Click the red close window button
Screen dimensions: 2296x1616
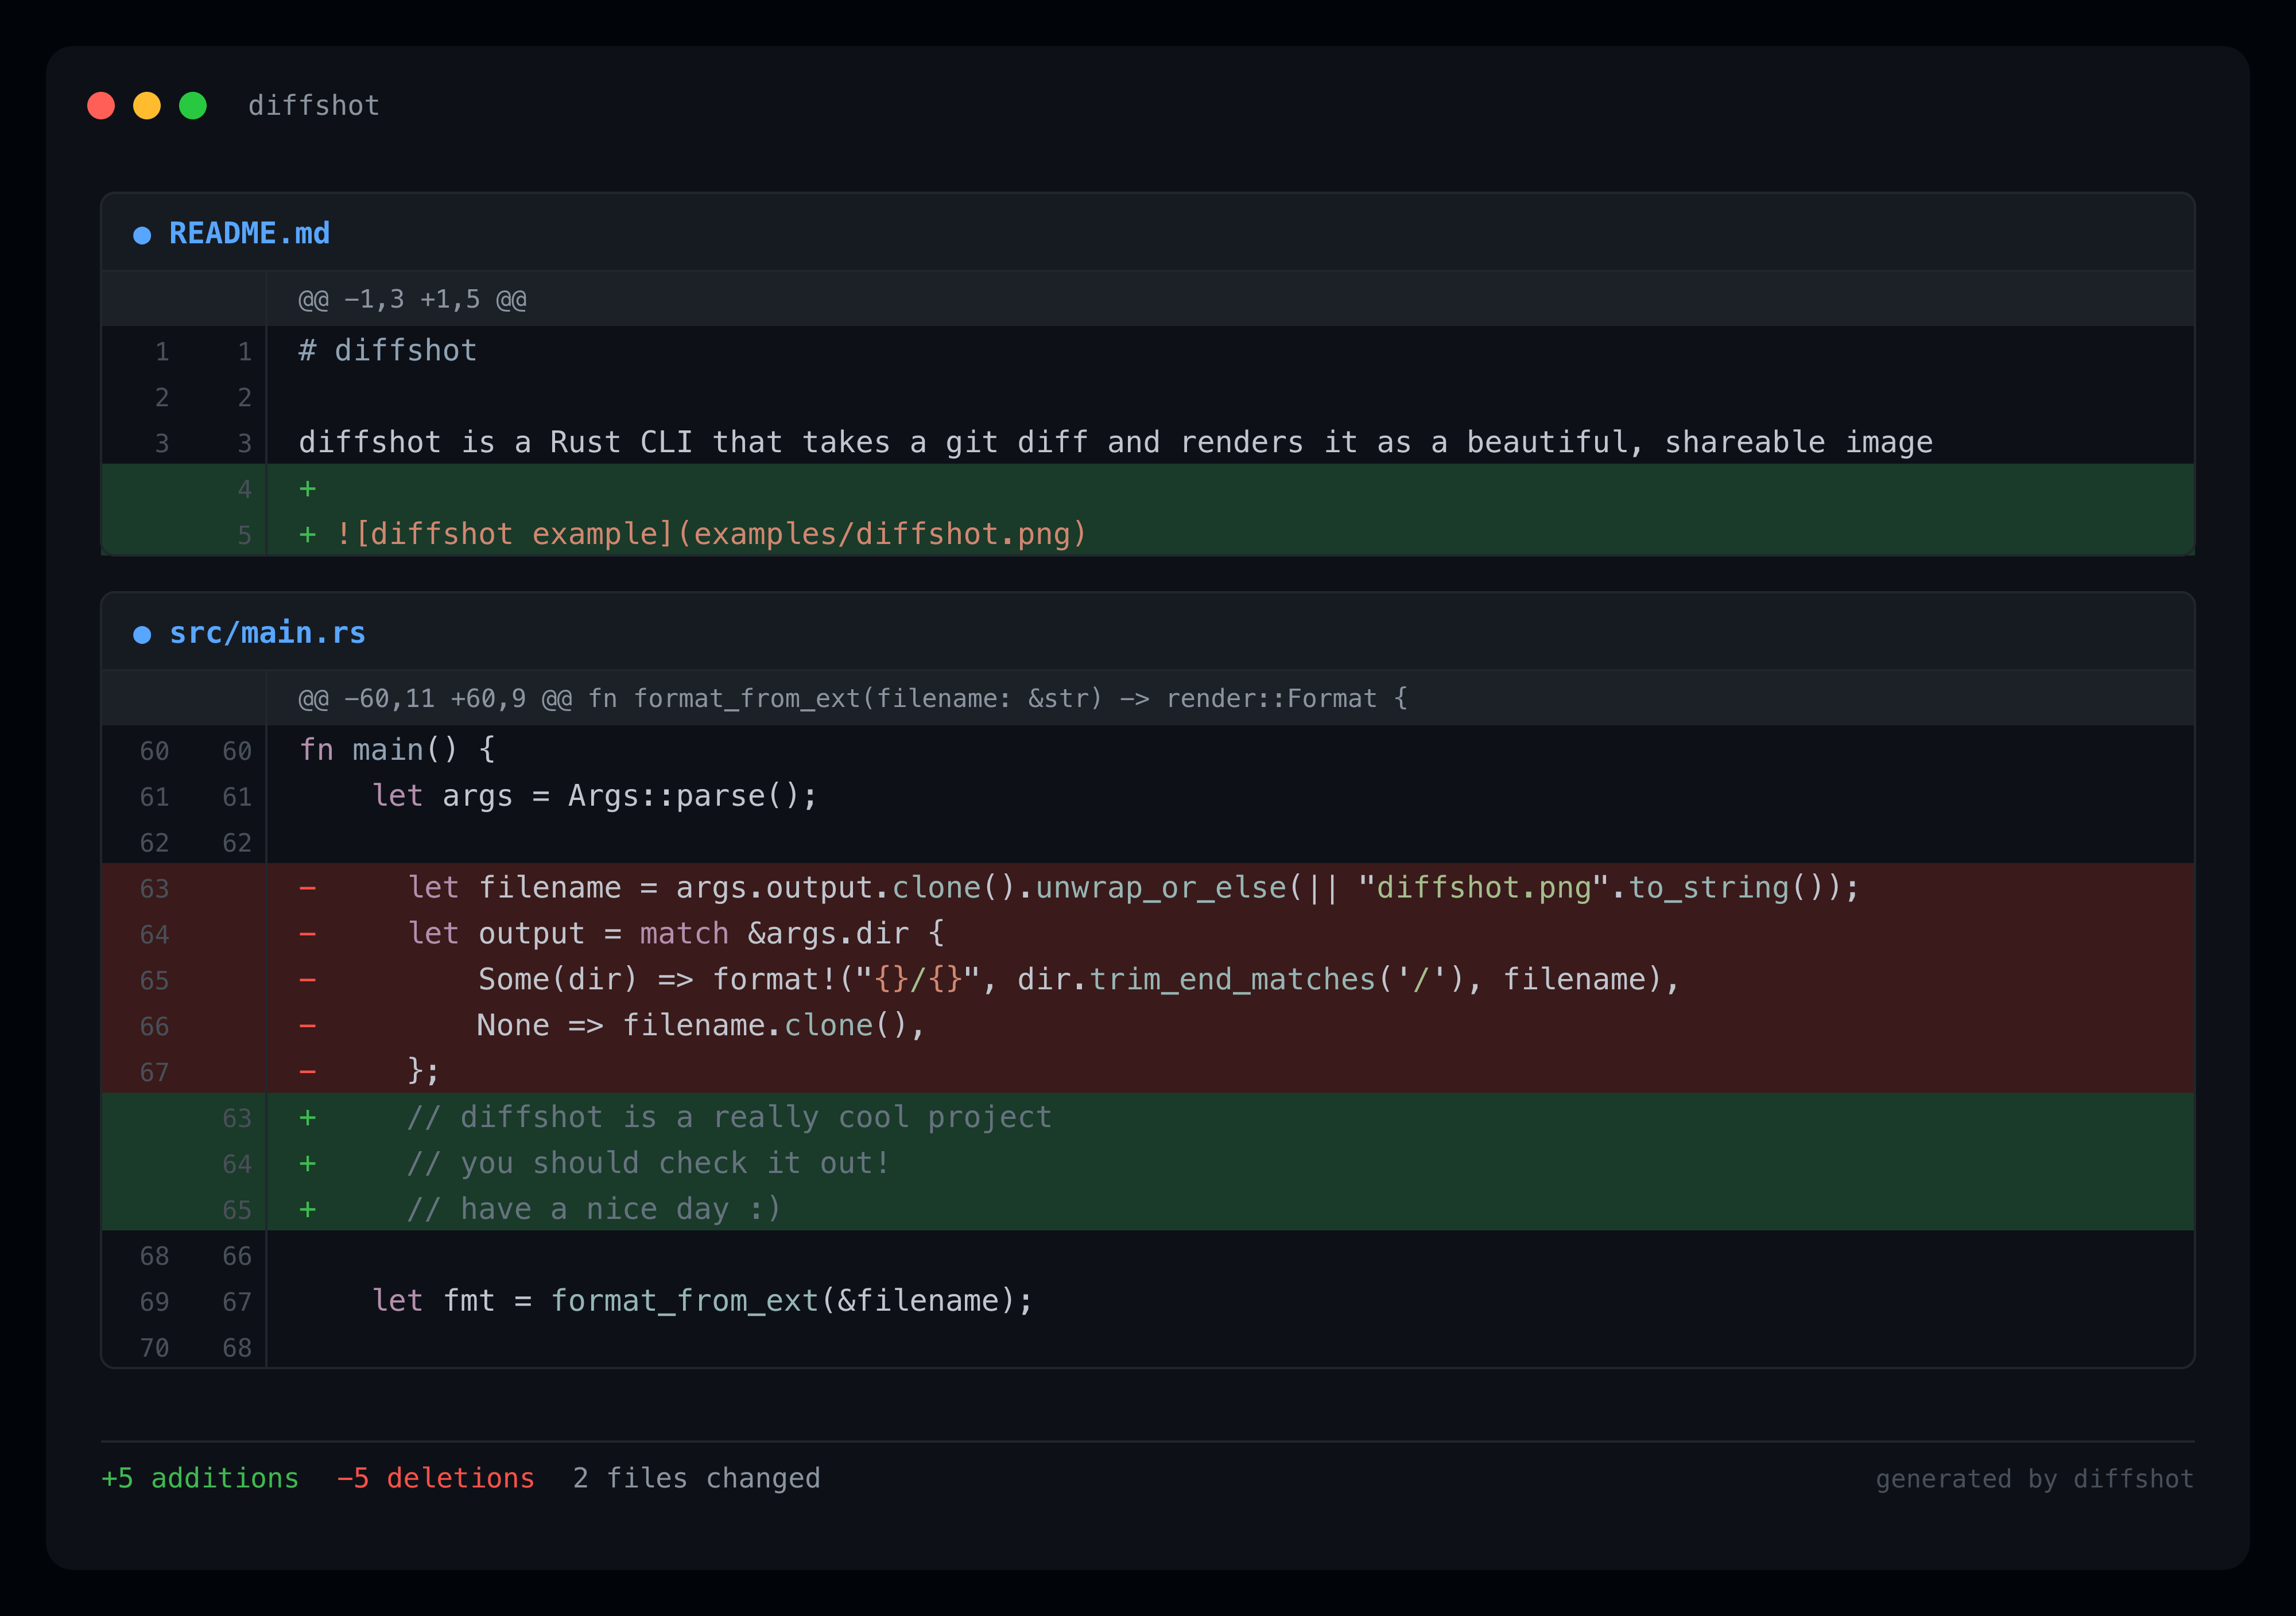point(101,106)
